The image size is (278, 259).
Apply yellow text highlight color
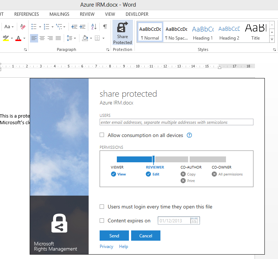5,38
